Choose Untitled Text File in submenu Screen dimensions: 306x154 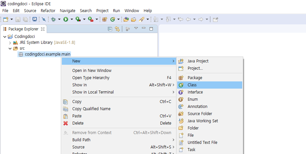[210, 143]
